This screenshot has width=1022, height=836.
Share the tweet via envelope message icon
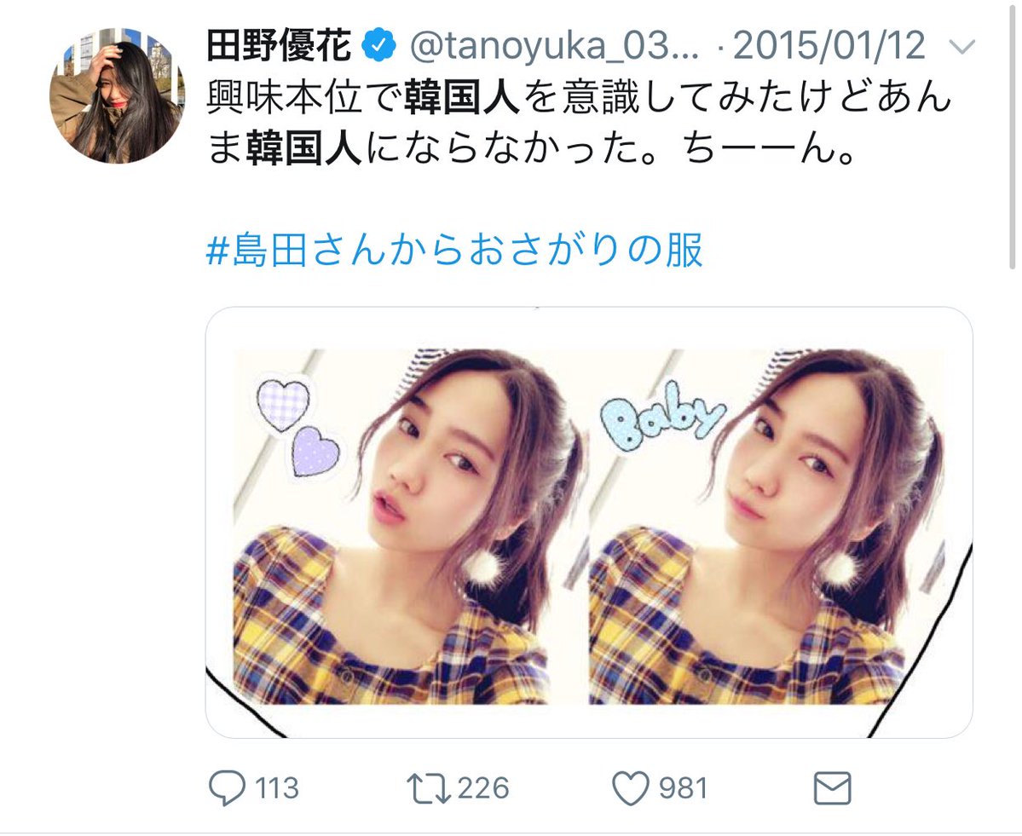point(832,787)
